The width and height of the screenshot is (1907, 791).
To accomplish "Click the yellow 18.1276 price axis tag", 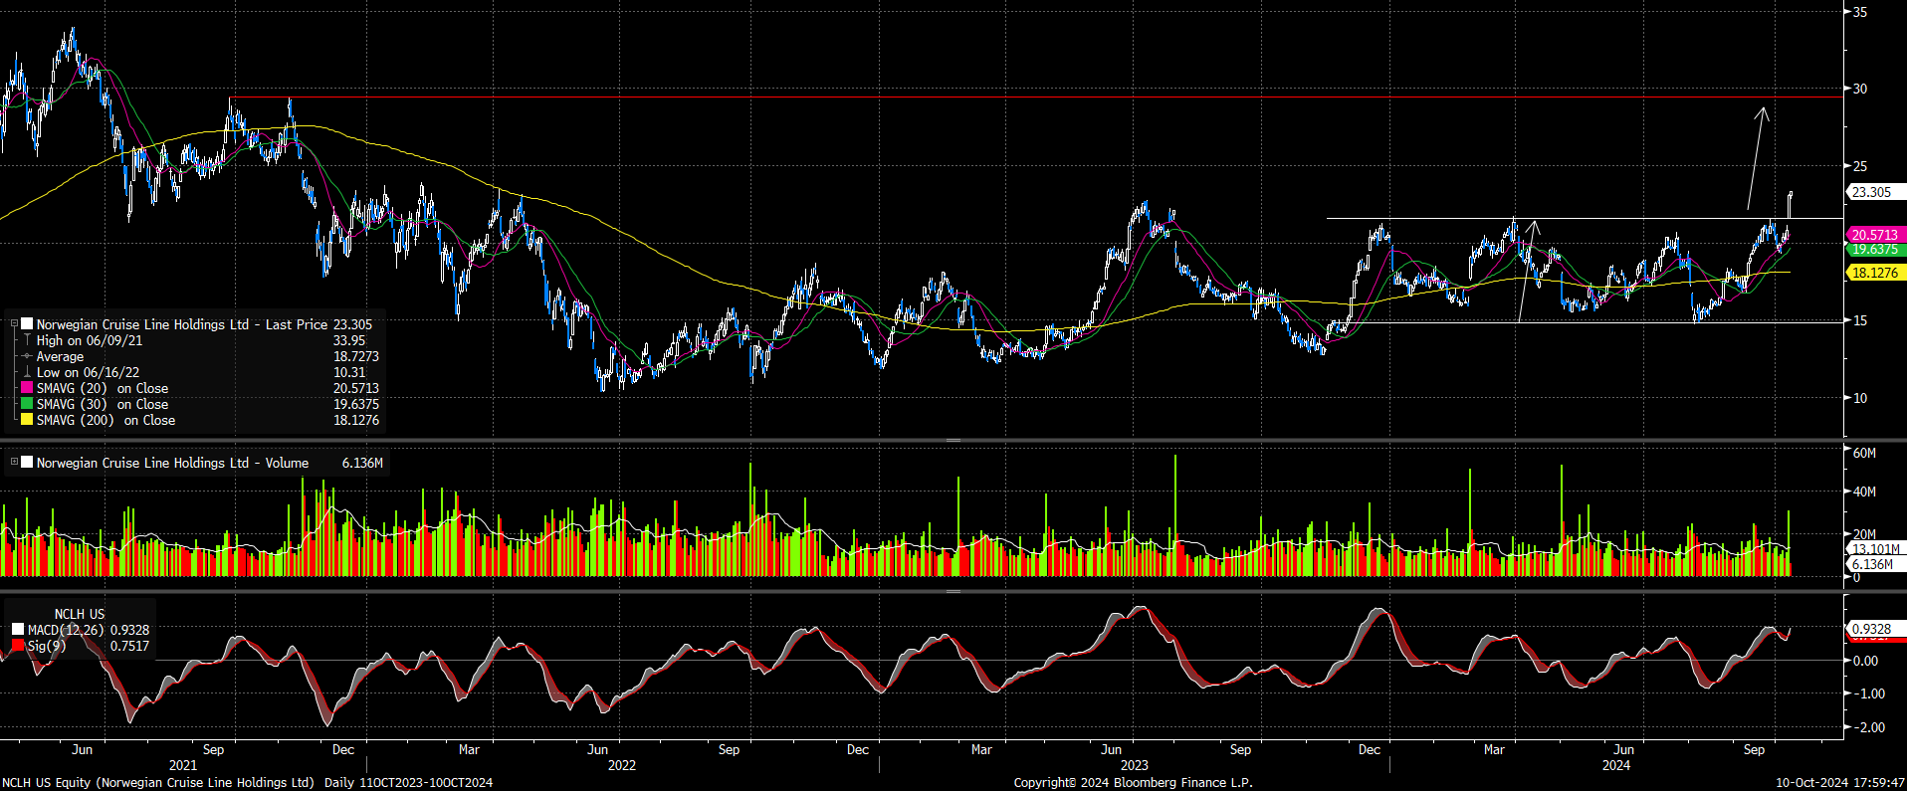I will pyautogui.click(x=1875, y=273).
